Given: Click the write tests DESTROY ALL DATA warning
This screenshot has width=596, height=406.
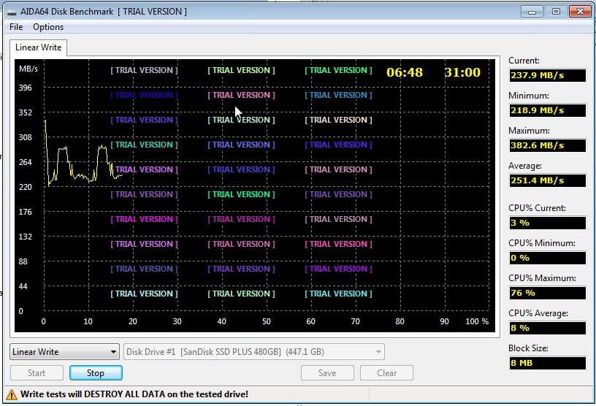Looking at the screenshot, I should click(x=134, y=394).
